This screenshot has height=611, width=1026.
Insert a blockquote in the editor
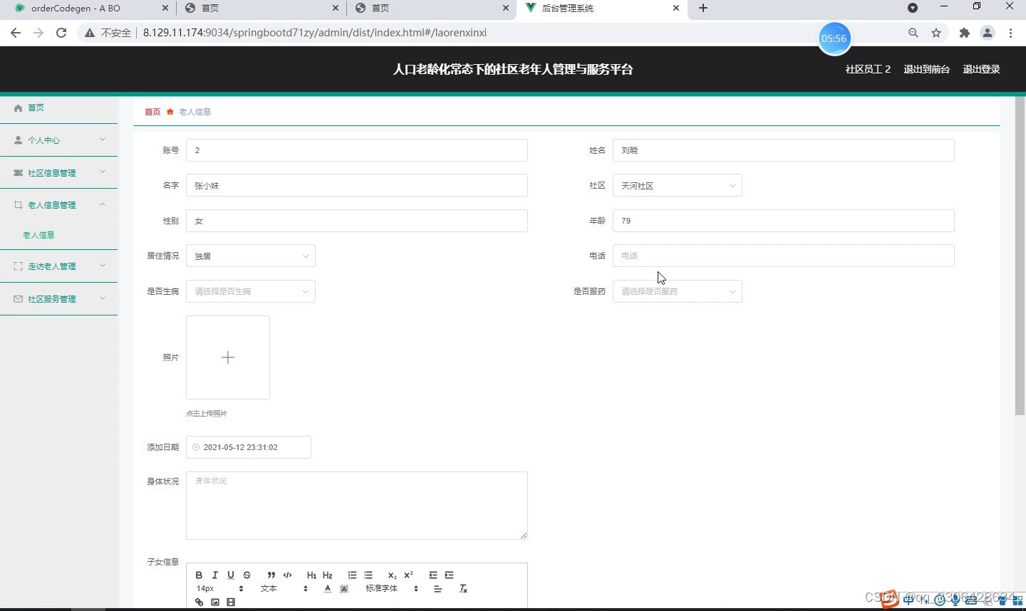pyautogui.click(x=271, y=575)
